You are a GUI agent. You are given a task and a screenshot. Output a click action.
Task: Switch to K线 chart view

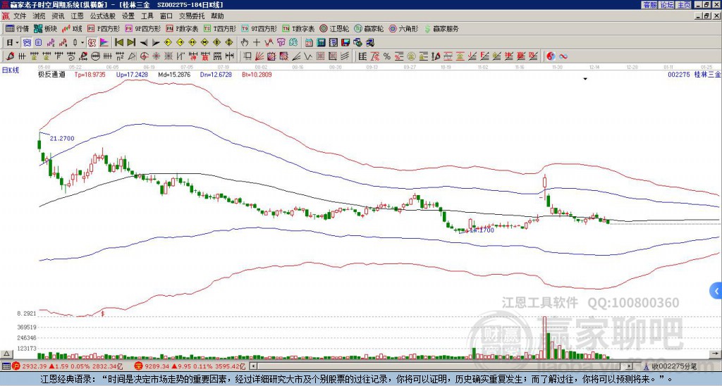point(72,28)
